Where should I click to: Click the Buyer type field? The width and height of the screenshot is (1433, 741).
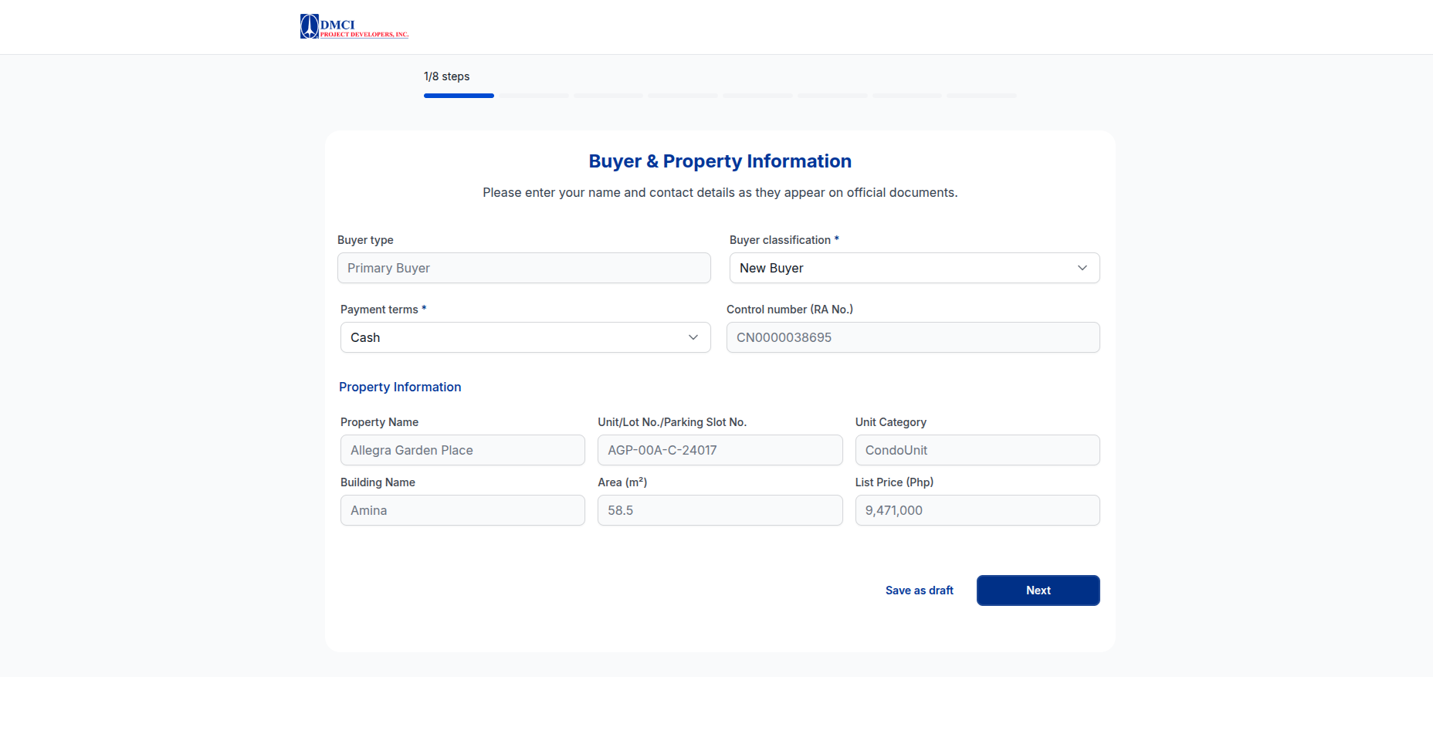click(523, 268)
